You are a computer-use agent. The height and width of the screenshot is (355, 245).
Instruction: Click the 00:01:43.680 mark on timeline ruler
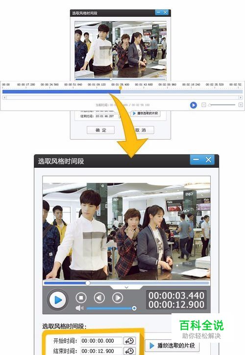[x=144, y=85]
